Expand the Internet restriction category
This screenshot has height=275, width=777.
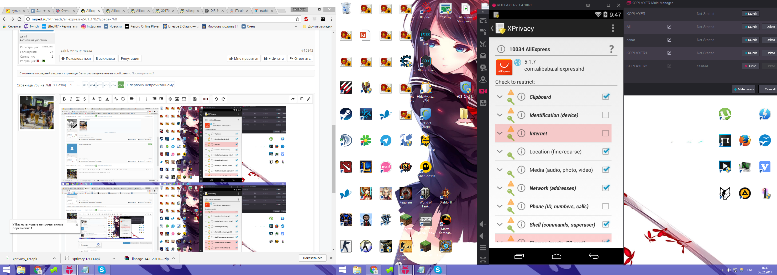coord(500,133)
